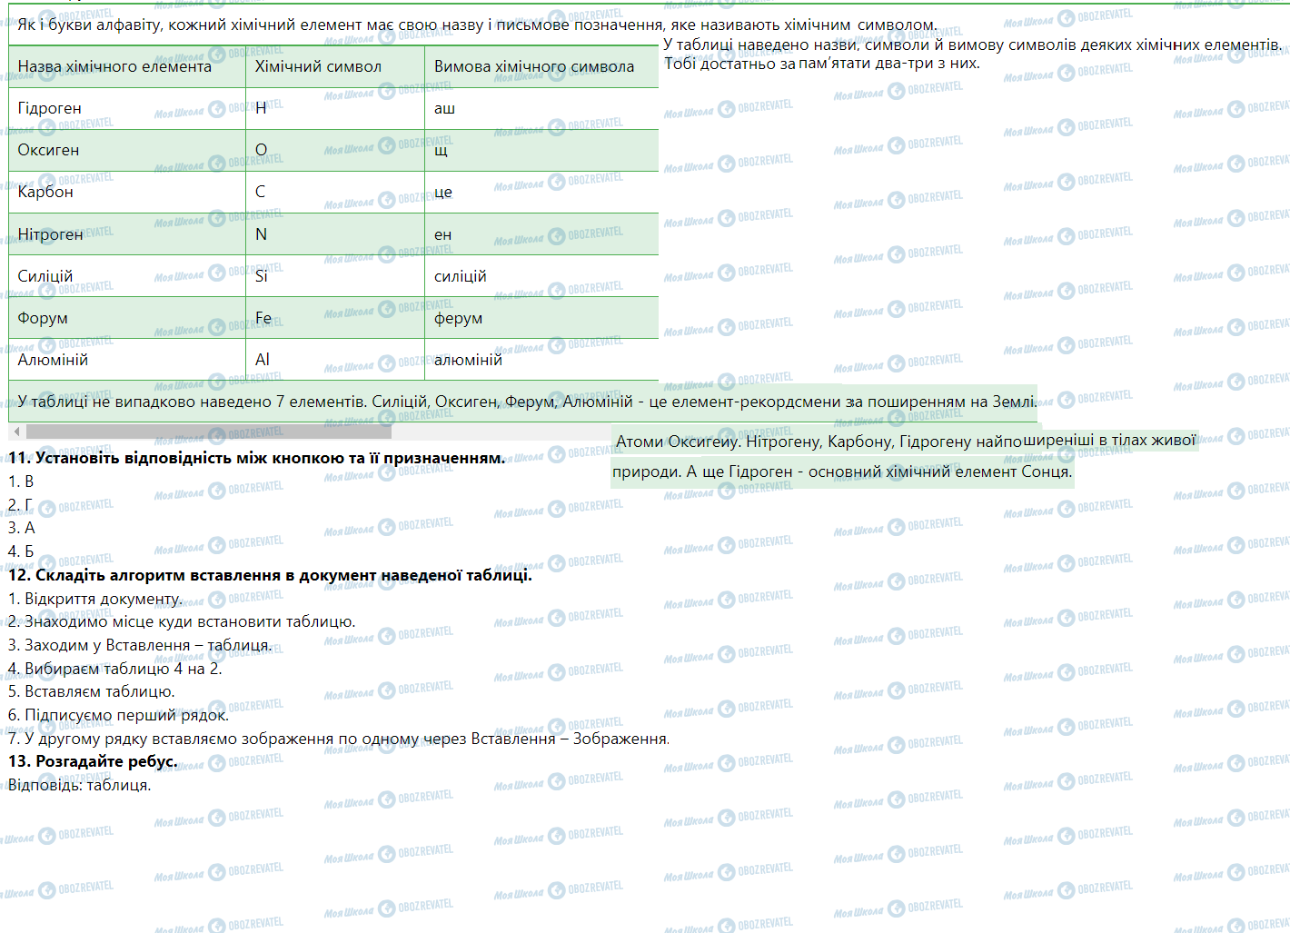
Task: Click step '4. Вибираєм таблицю 4 на 2.'
Action: [115, 669]
